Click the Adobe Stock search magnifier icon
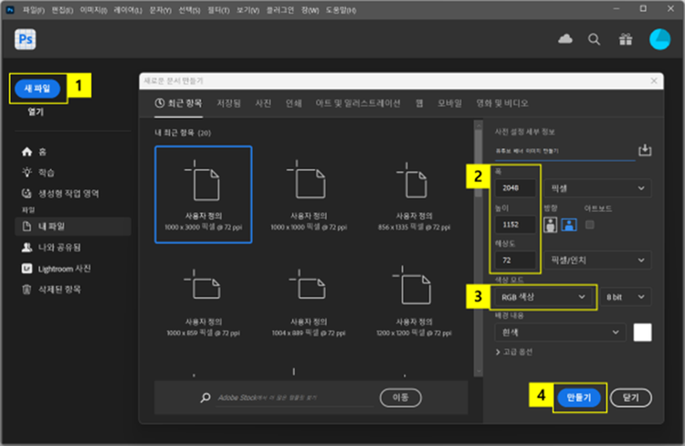 [205, 398]
